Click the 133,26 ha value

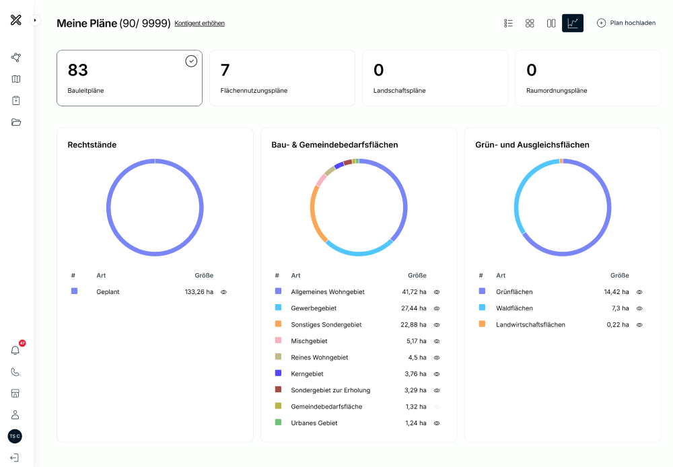[x=199, y=292]
